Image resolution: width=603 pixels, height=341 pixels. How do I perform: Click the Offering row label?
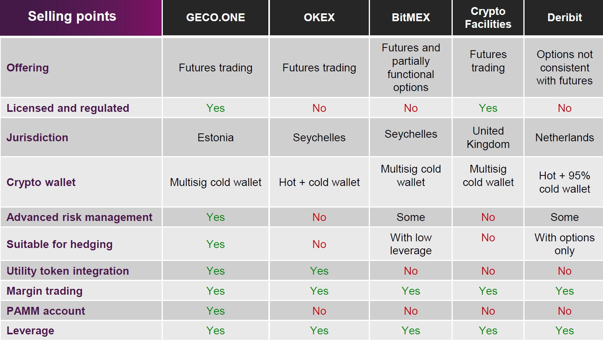point(28,67)
